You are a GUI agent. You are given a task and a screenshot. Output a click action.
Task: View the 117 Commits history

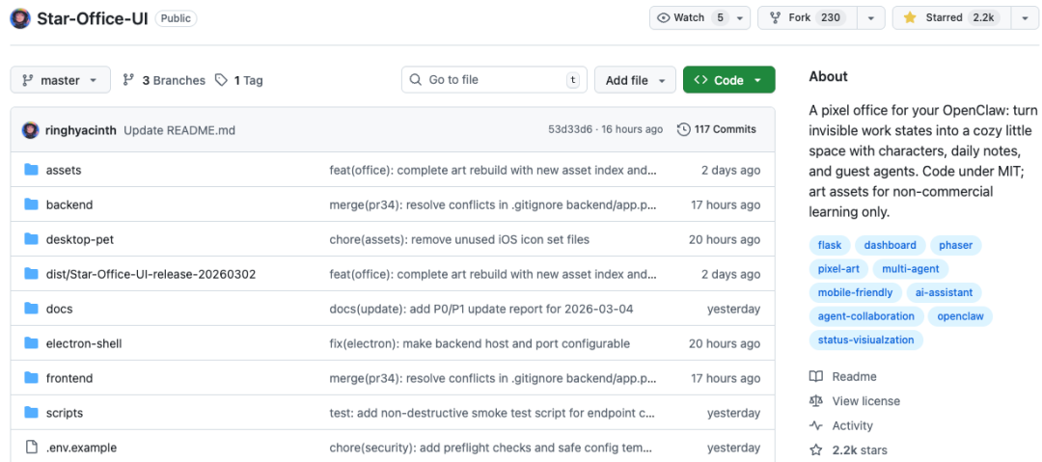[717, 129]
